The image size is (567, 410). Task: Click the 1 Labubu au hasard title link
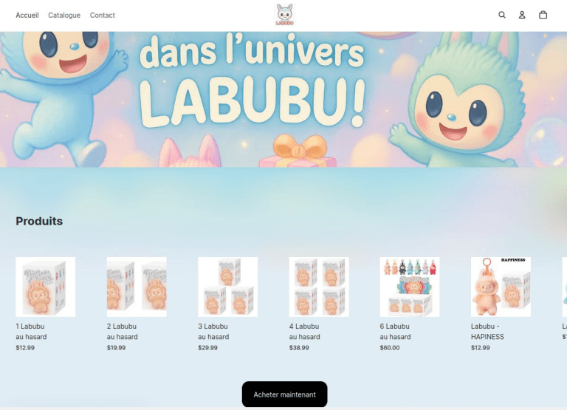click(x=31, y=332)
